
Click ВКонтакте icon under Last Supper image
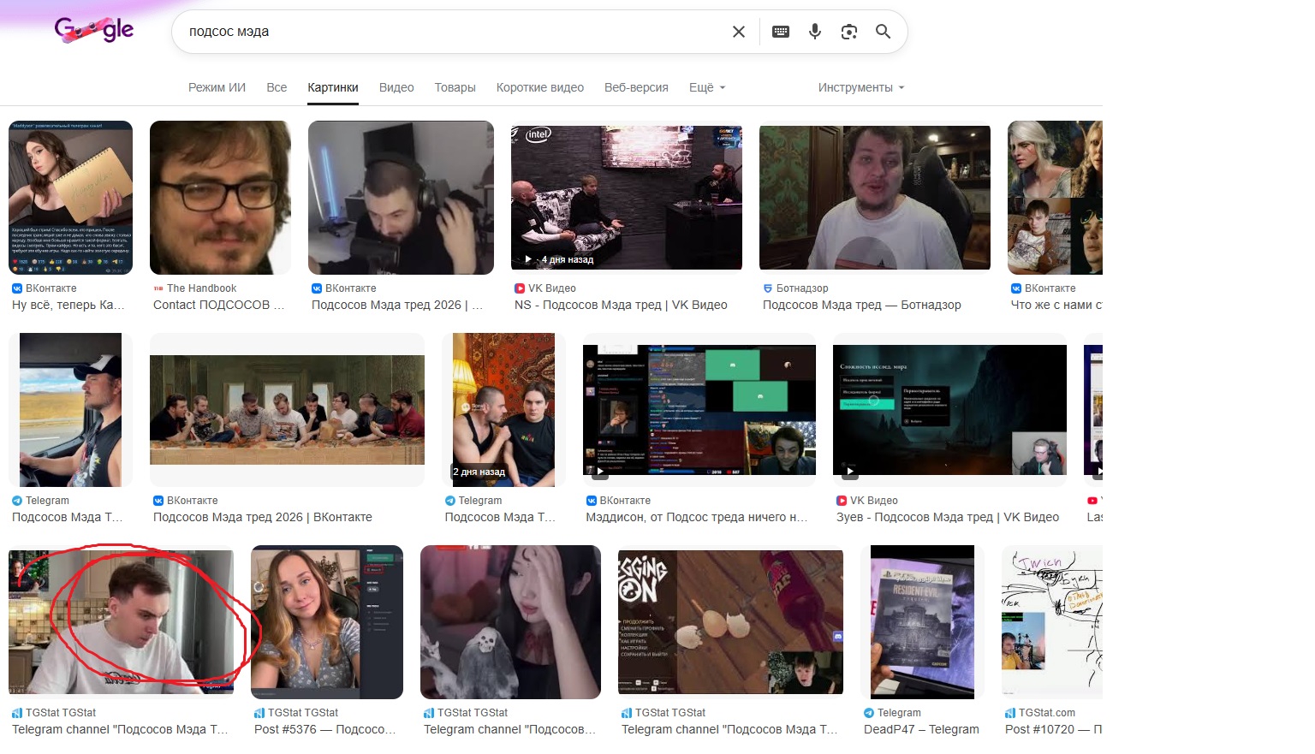click(x=158, y=501)
